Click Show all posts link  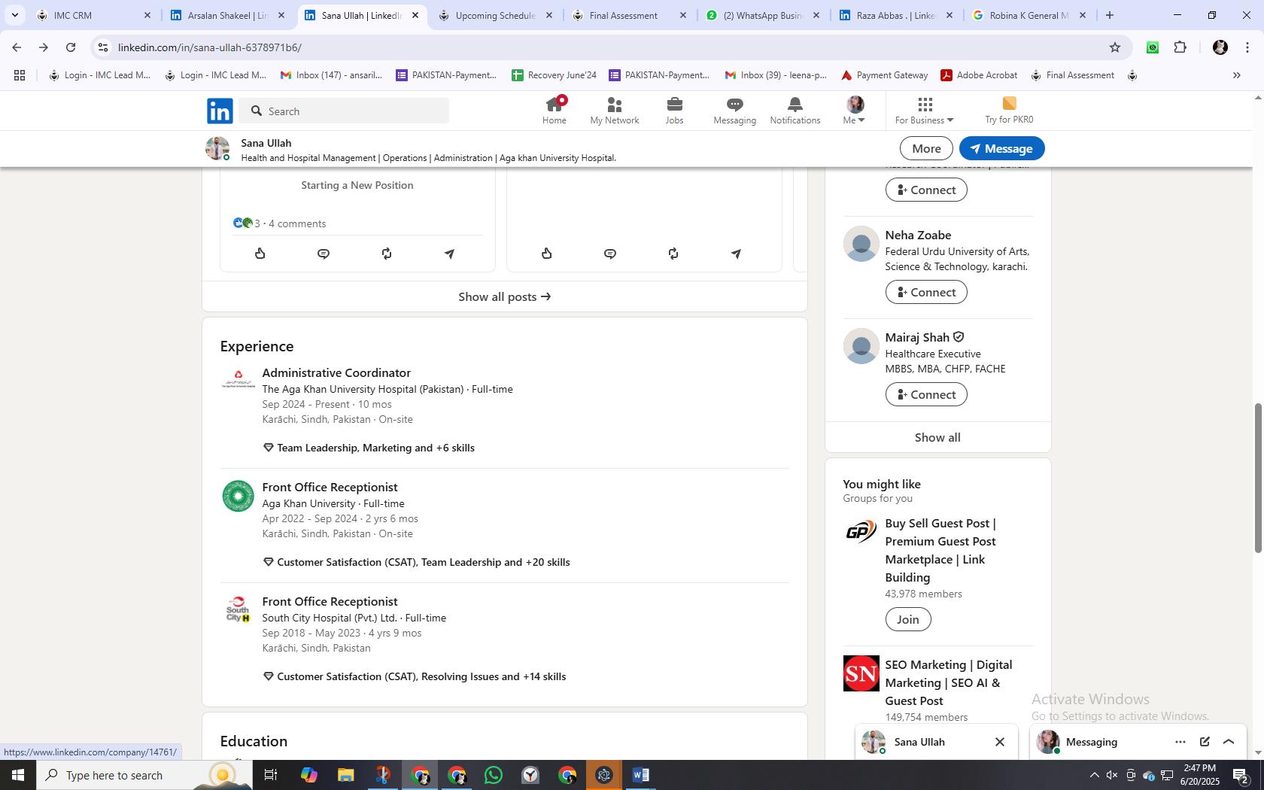pos(505,296)
